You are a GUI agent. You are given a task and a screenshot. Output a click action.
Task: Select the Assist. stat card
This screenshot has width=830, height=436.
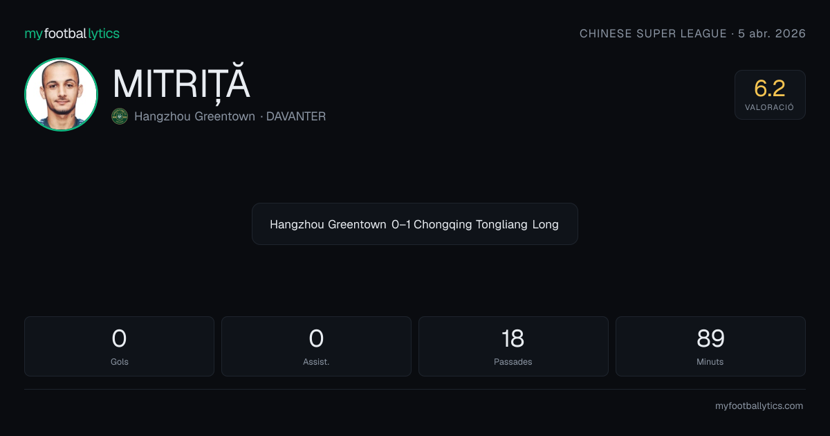(316, 346)
